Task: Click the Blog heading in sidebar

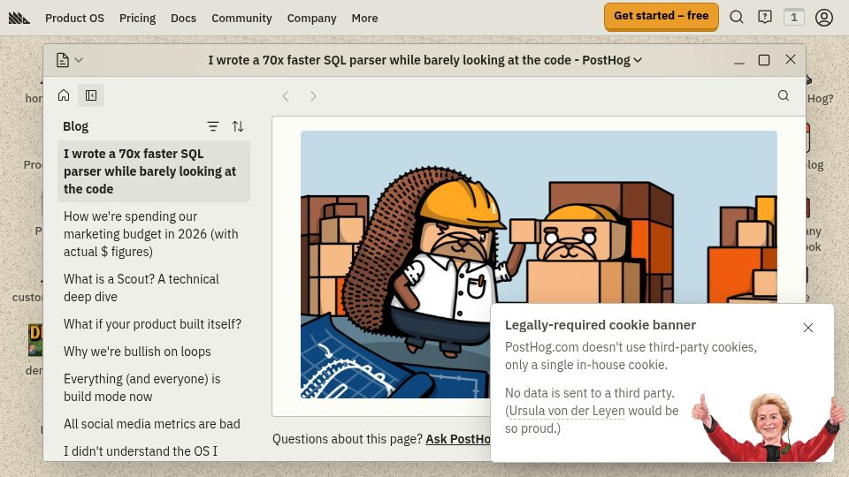Action: pos(75,126)
